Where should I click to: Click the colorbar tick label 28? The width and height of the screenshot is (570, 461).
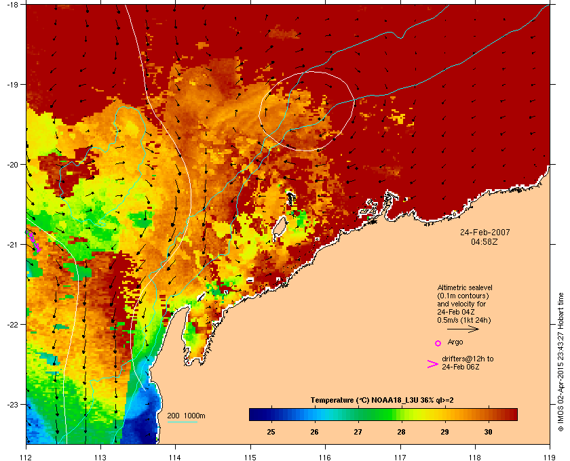point(401,432)
